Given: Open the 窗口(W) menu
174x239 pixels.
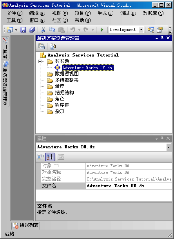Looking at the screenshot, I should pos(37,20).
